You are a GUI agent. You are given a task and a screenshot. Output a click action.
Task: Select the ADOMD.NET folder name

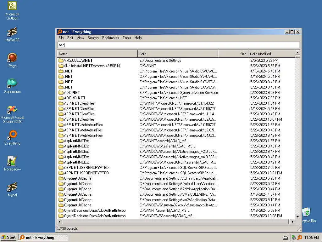pos(75,98)
